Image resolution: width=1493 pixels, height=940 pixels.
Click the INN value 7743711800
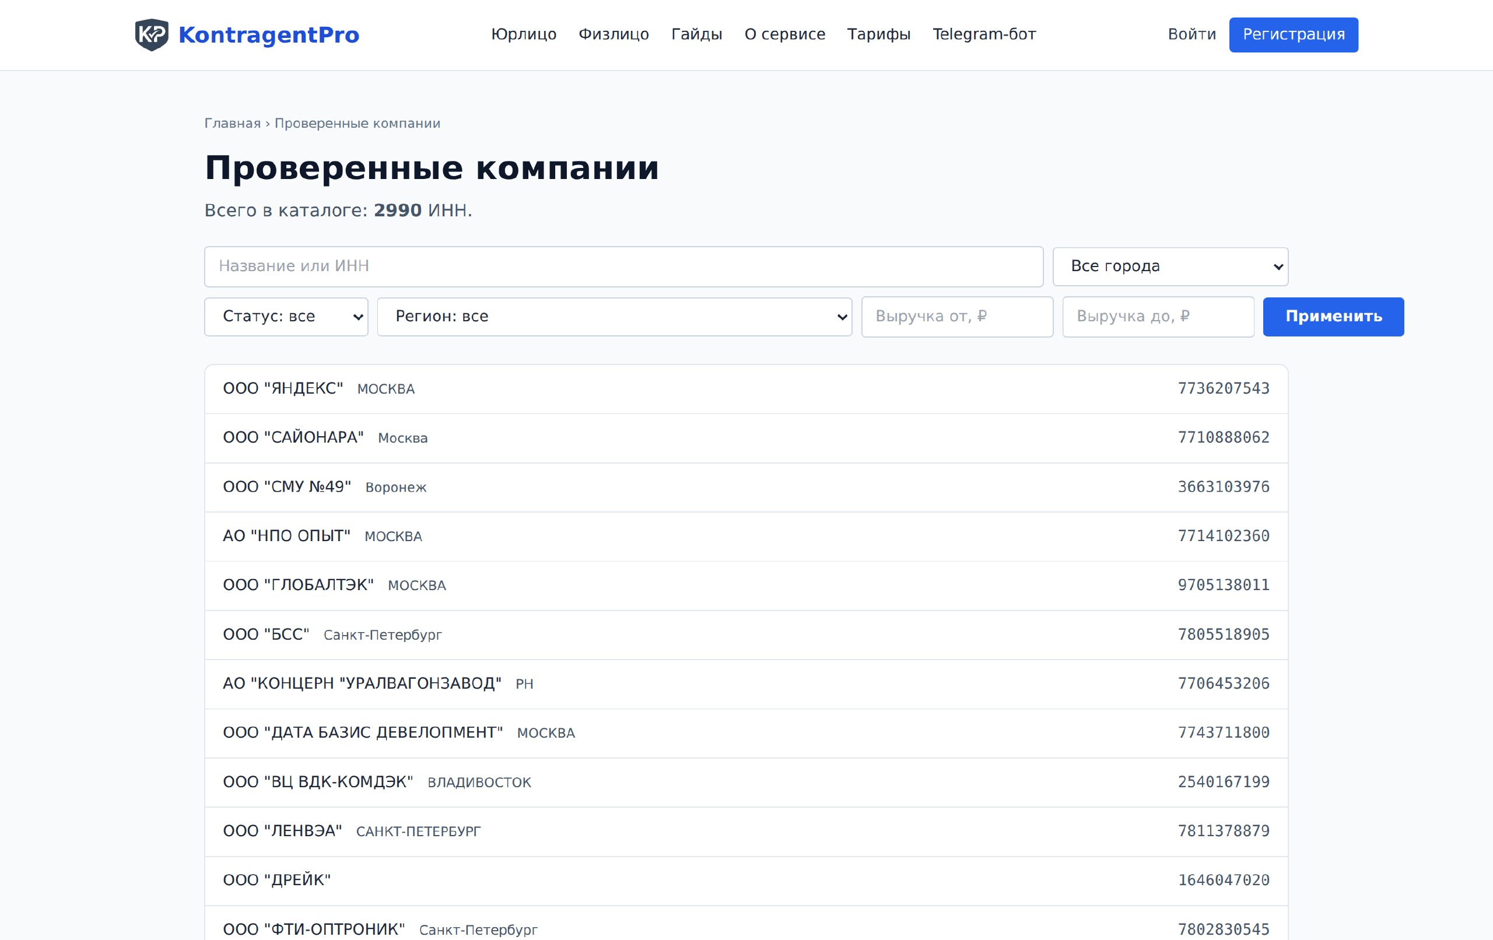click(1224, 733)
